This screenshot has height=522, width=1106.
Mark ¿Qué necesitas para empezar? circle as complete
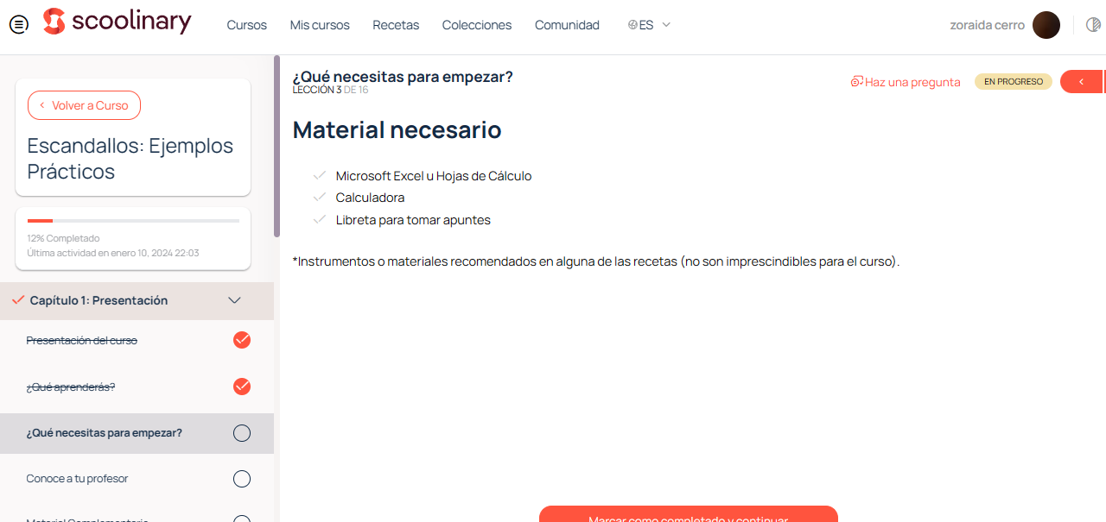click(x=241, y=432)
